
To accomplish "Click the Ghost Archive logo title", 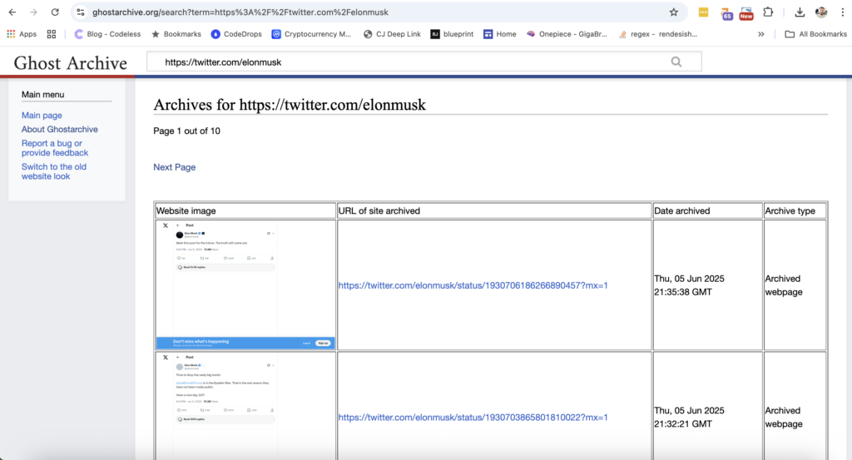I will coord(70,63).
